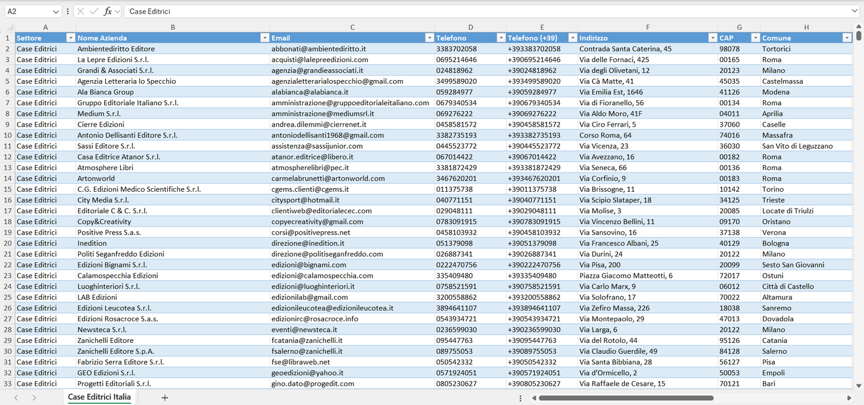Open the Telefono column filter dropdown

(501, 38)
